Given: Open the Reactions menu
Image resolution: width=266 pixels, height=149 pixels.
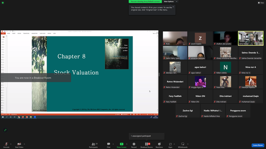Looking at the screenshot, I should click(x=159, y=145).
